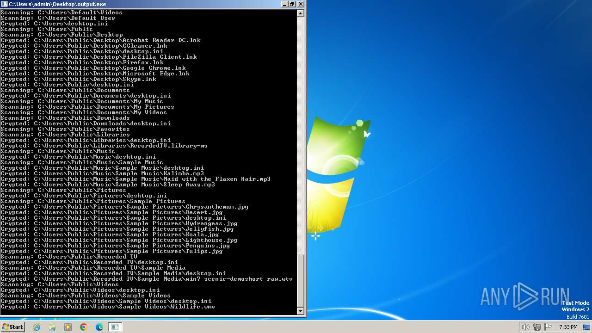Select the 'Hydrangeas.jpg' crypted line
Screen dimensions: 592x333
[119, 223]
